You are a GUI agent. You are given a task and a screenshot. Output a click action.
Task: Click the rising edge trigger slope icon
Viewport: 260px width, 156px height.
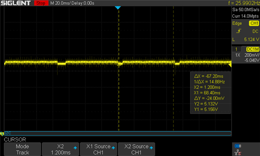pyautogui.click(x=239, y=31)
